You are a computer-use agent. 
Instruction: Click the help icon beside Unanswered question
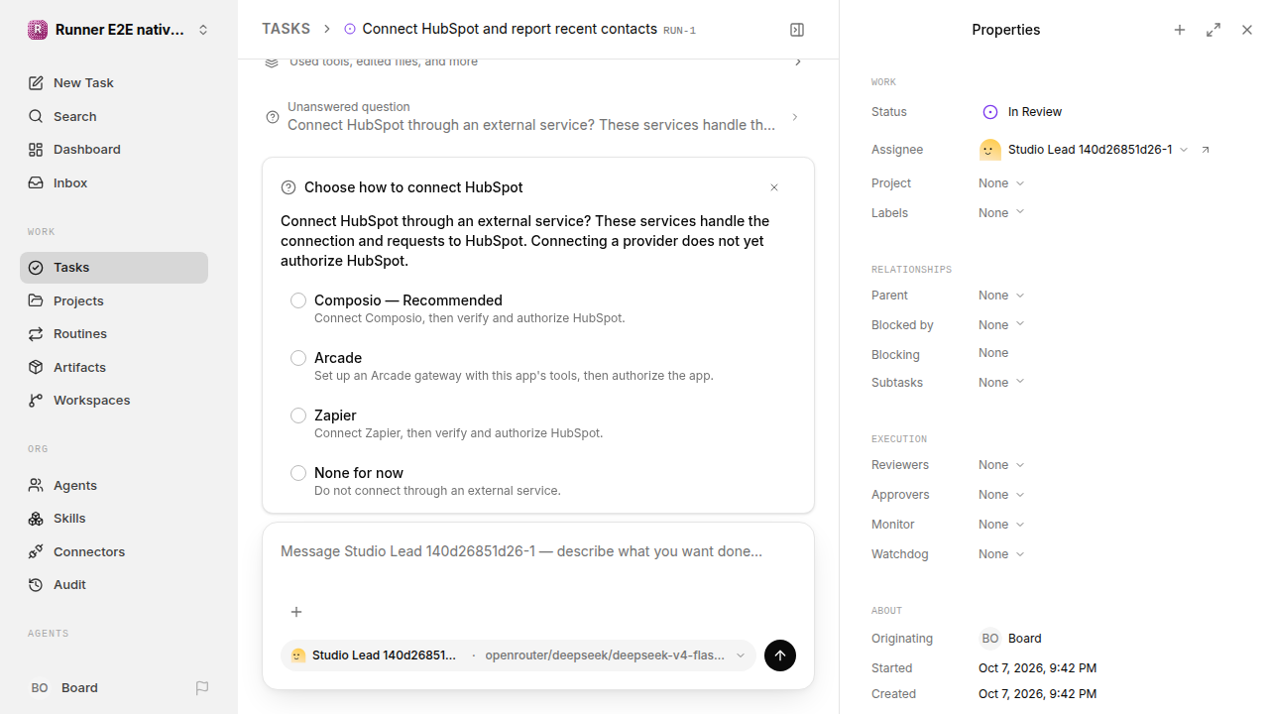[273, 117]
